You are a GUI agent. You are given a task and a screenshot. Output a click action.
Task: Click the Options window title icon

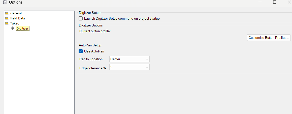tap(4, 2)
